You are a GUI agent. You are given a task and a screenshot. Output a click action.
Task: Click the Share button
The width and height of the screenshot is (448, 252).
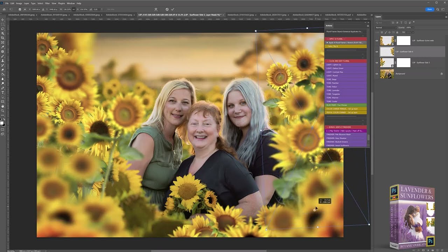[x=429, y=9]
